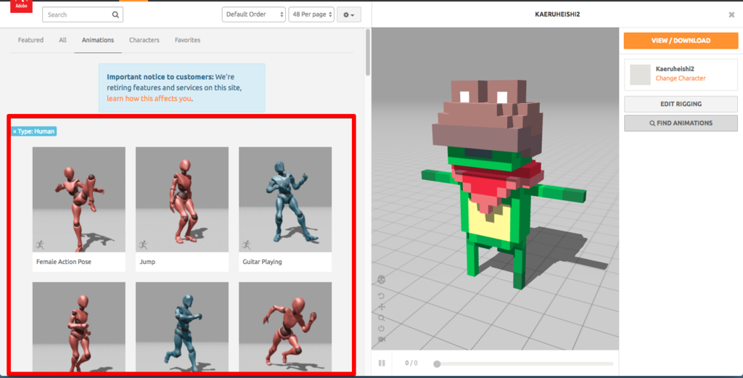Click the FIND ANIMATIONS button
The image size is (743, 378).
[681, 123]
